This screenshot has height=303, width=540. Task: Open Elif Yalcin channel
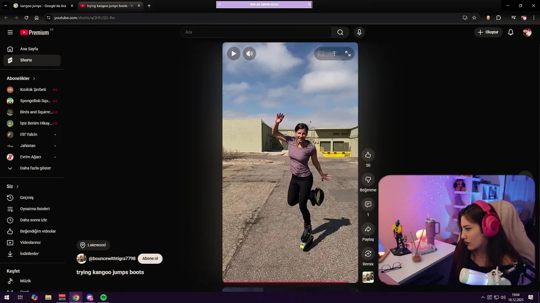(x=32, y=134)
